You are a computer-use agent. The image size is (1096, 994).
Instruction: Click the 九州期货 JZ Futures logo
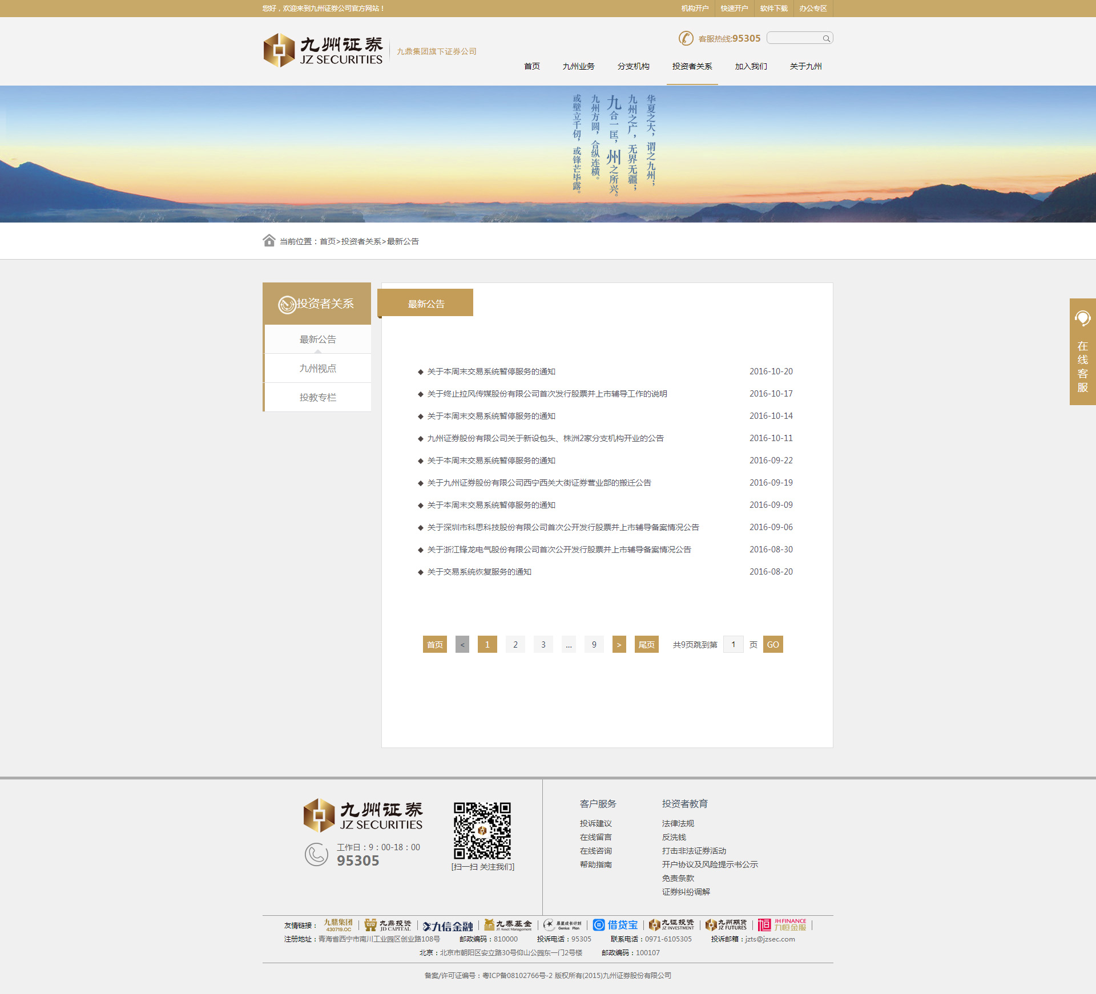726,925
